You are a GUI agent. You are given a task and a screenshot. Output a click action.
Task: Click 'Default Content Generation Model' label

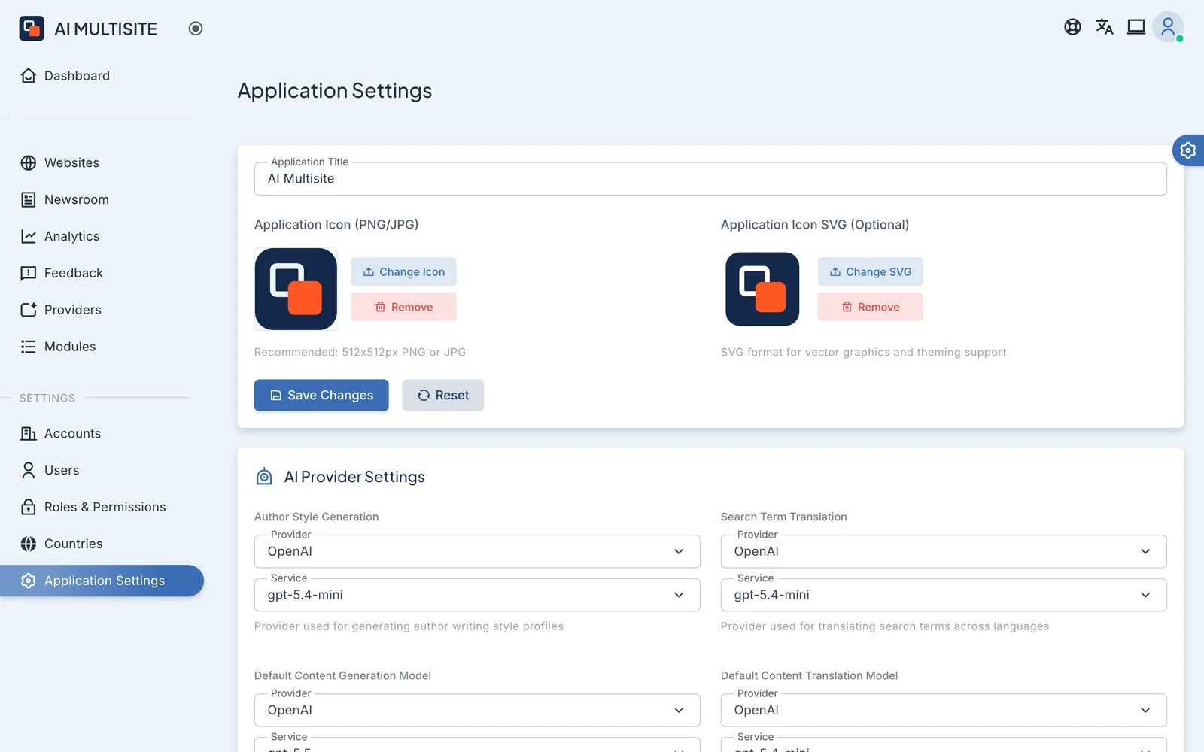pos(342,675)
